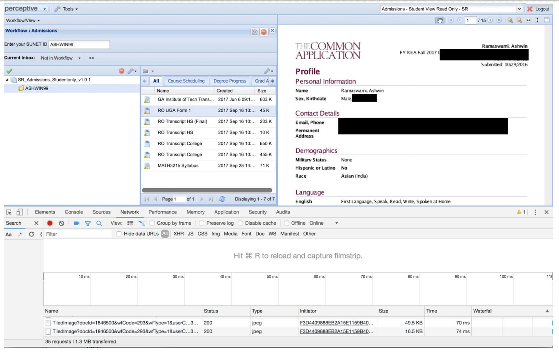Viewport: 559px width, 354px height.
Task: Filter network requests by Img
Action: tap(215, 234)
